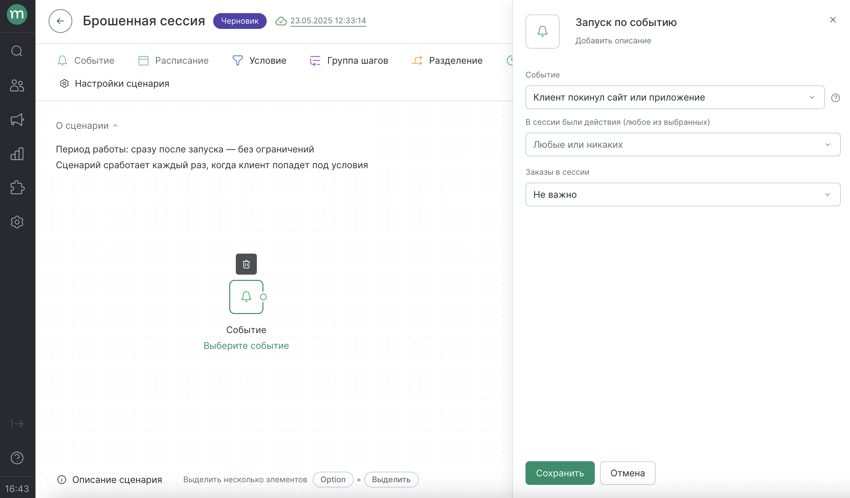850x498 pixels.
Task: Click the partially visible clock toolbar icon
Action: [x=510, y=60]
